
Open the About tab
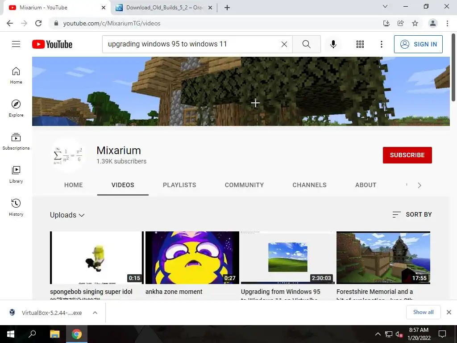coord(366,185)
